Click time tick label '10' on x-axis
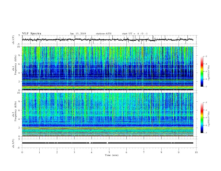This screenshot has height=171, width=221. [196, 152]
